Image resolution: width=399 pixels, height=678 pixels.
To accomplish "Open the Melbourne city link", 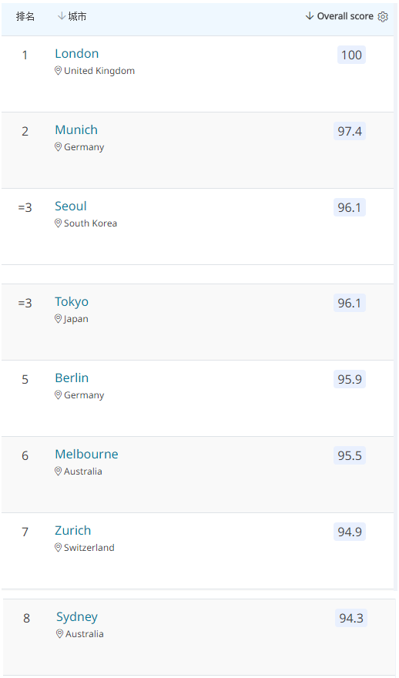I will click(x=86, y=454).
